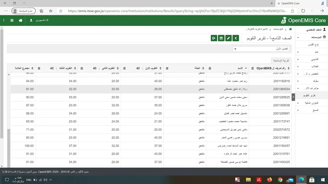Image resolution: width=328 pixels, height=184 pixels.
Task: Click the back arrow button beside the report title
Action: click(236, 38)
